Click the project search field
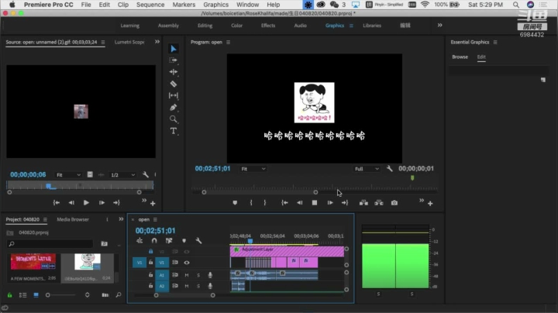The image size is (558, 313). pyautogui.click(x=50, y=244)
